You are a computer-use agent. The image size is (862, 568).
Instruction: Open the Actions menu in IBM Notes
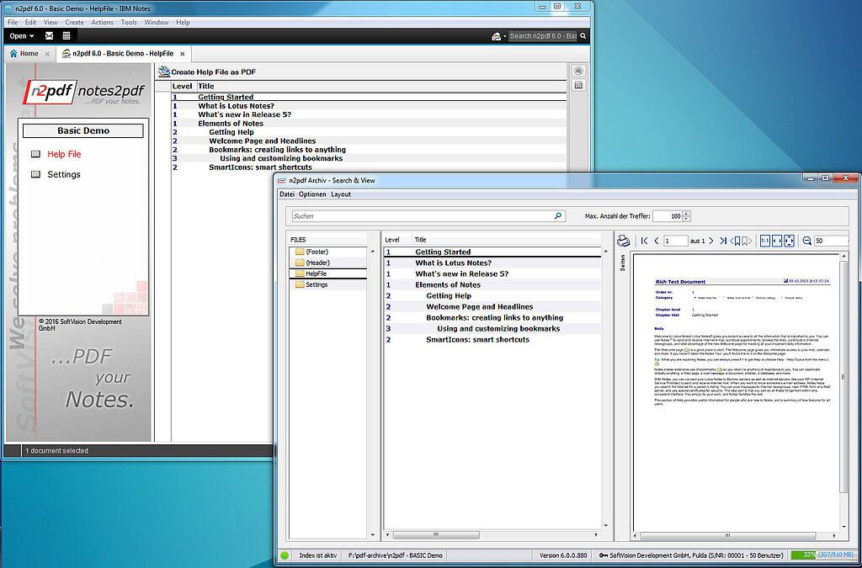(x=102, y=23)
